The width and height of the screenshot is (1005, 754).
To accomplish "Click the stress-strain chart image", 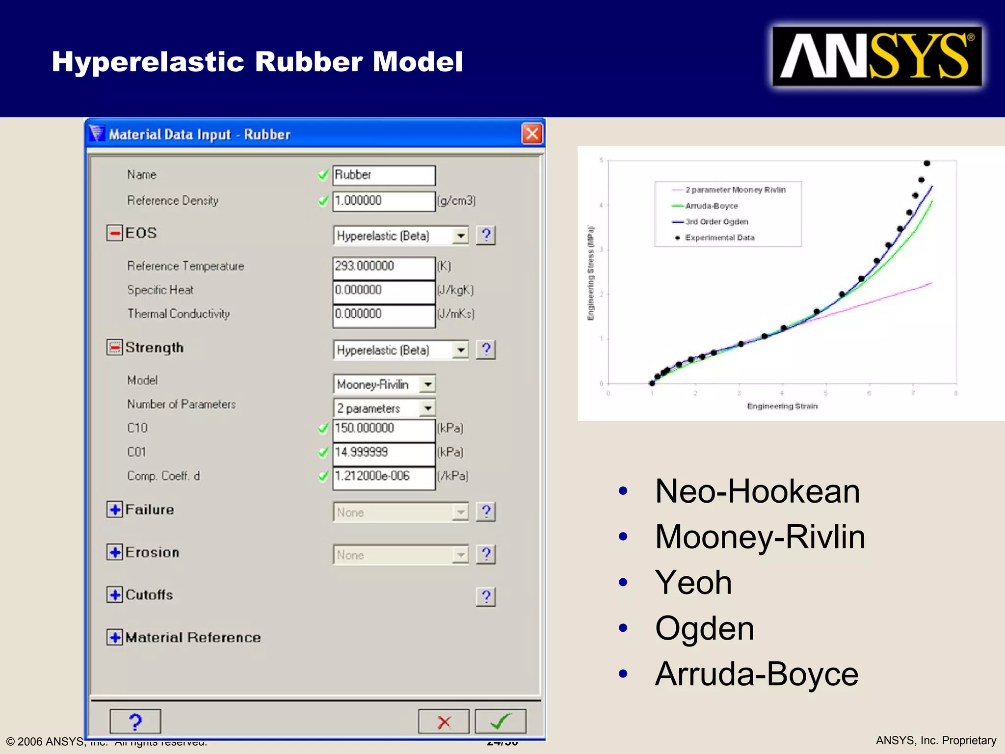I will [791, 283].
